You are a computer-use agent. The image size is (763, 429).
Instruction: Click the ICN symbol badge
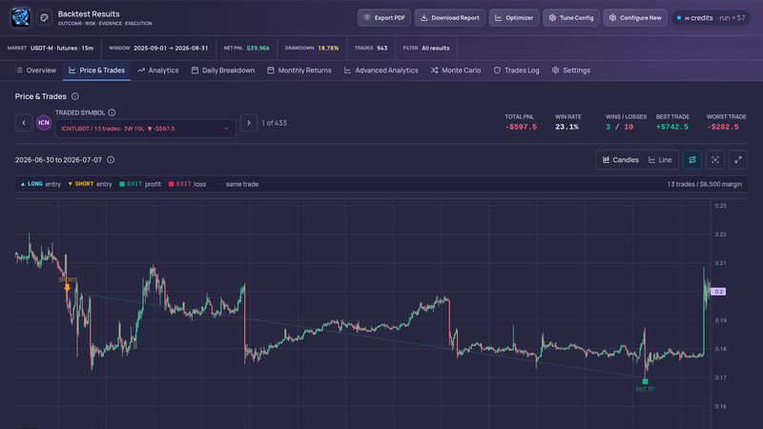(x=44, y=123)
